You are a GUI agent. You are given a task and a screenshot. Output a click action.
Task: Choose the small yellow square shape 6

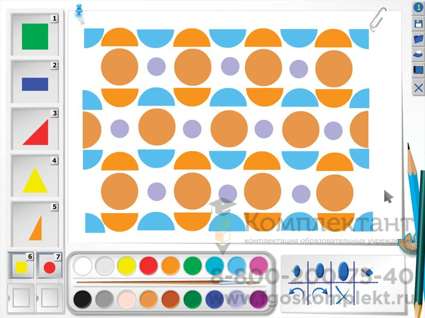21,267
